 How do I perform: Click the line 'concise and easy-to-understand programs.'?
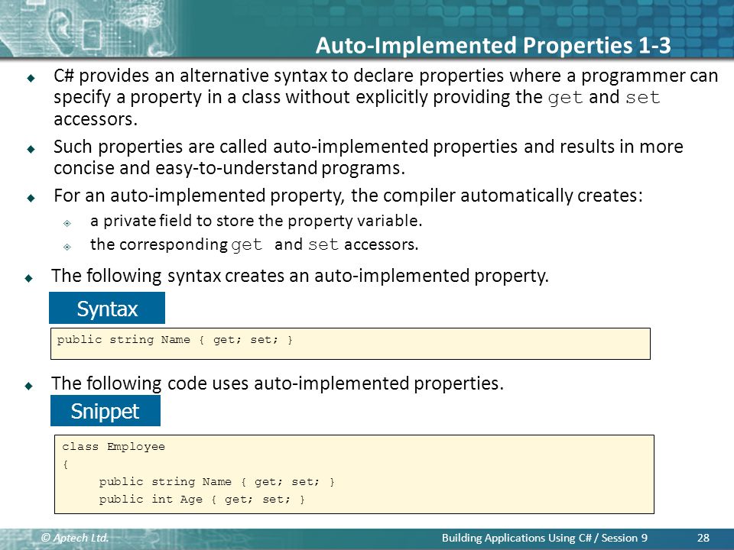click(x=229, y=168)
